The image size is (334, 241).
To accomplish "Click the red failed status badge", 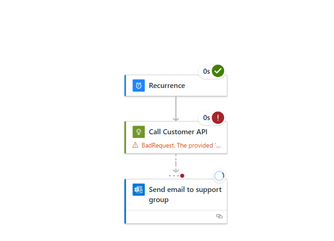I will (x=218, y=117).
